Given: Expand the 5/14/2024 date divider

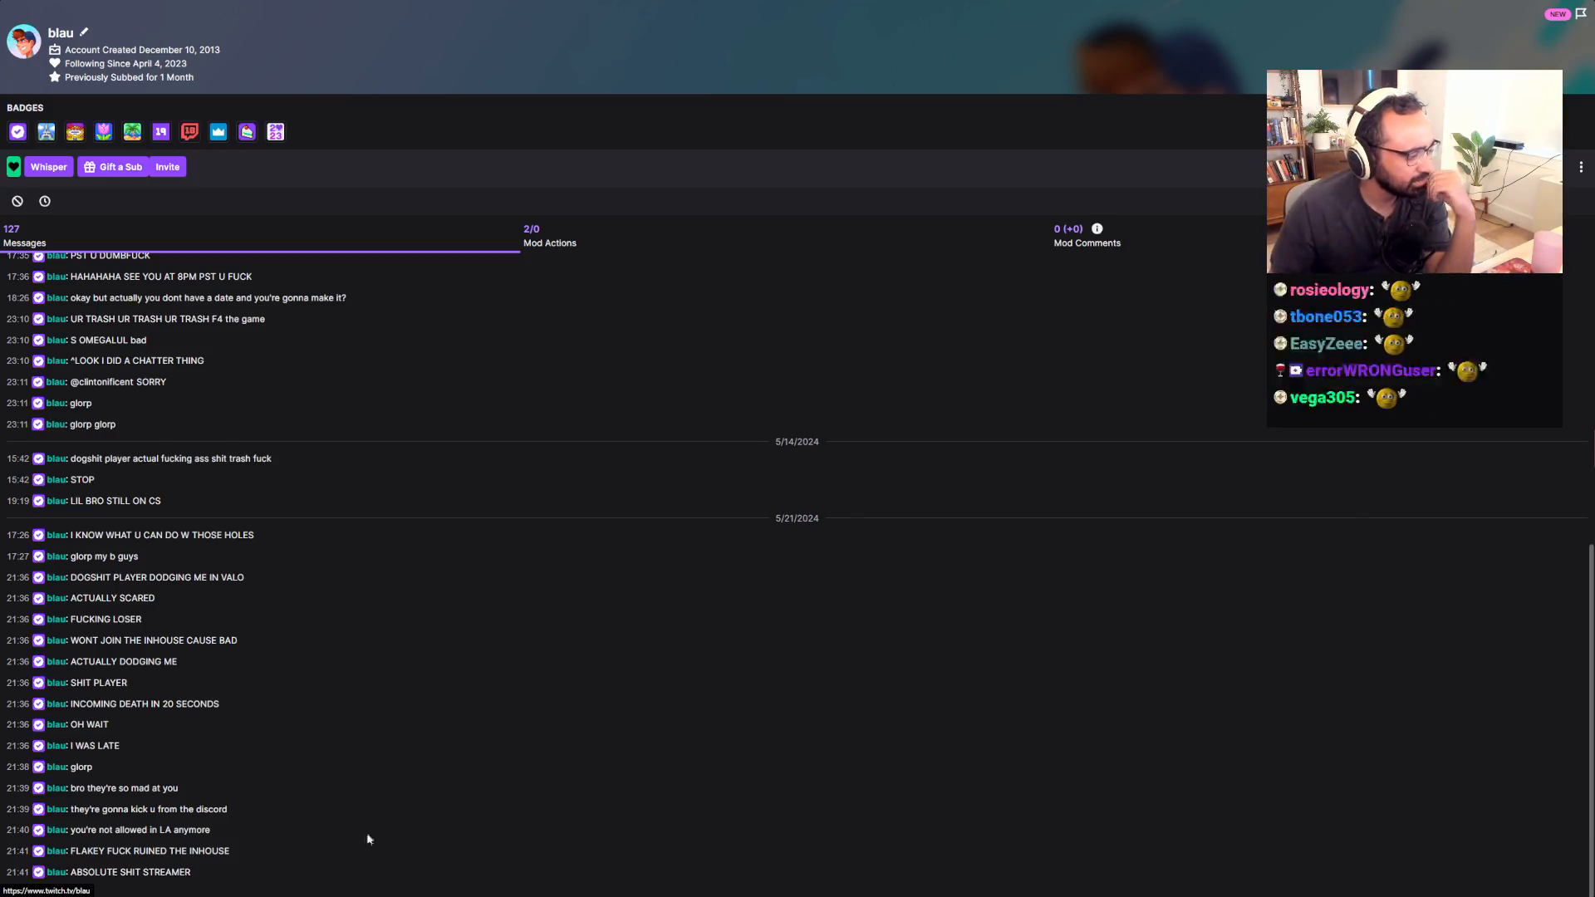Looking at the screenshot, I should coord(796,441).
